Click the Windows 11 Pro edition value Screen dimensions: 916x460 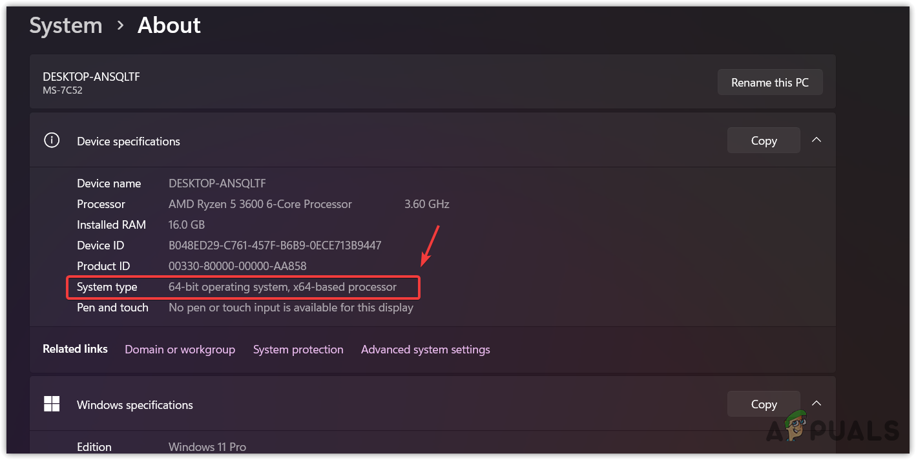(x=207, y=447)
